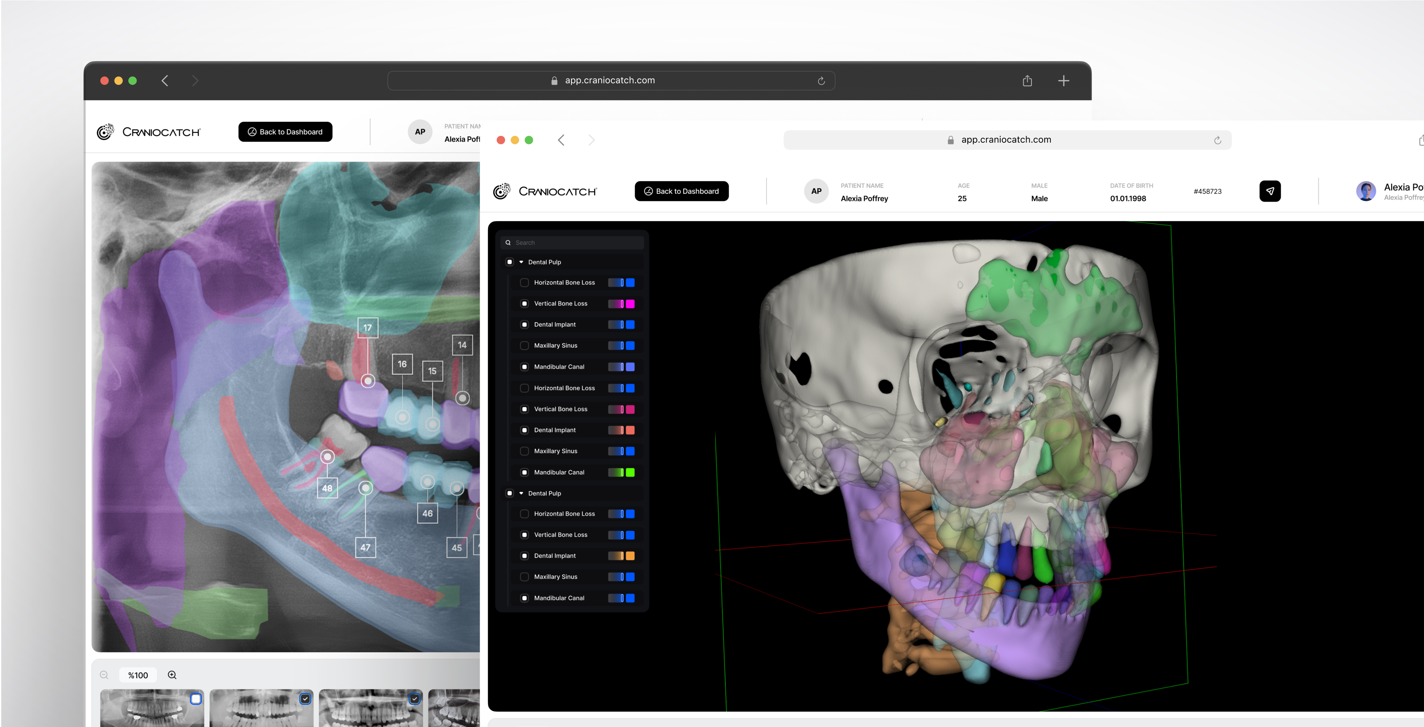Click tooth 17 marker label on x-ray

coord(367,328)
